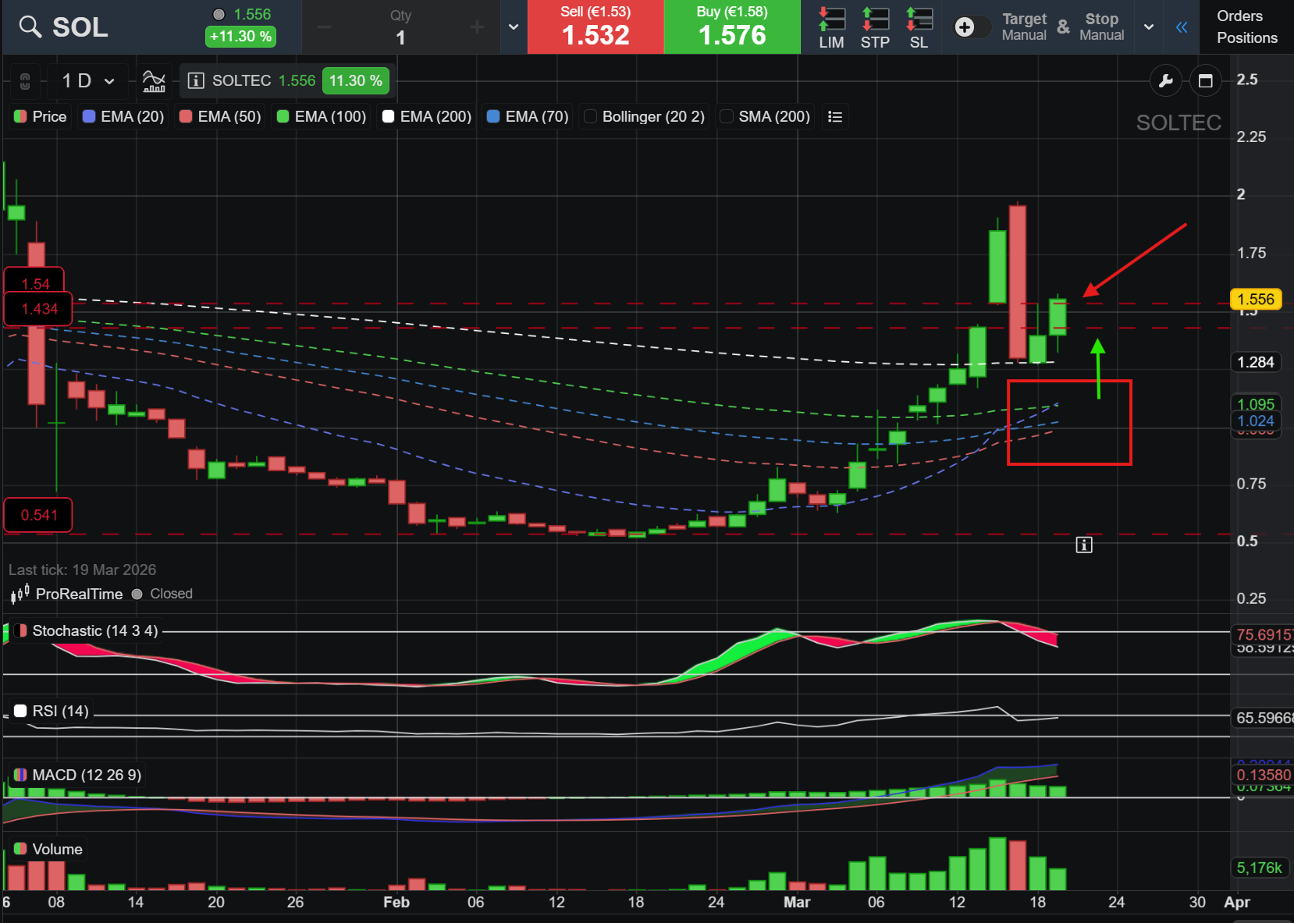Select the 0.541 price level label

point(39,515)
